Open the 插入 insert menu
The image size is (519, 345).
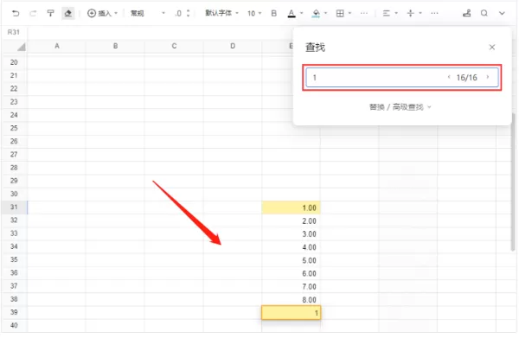102,13
